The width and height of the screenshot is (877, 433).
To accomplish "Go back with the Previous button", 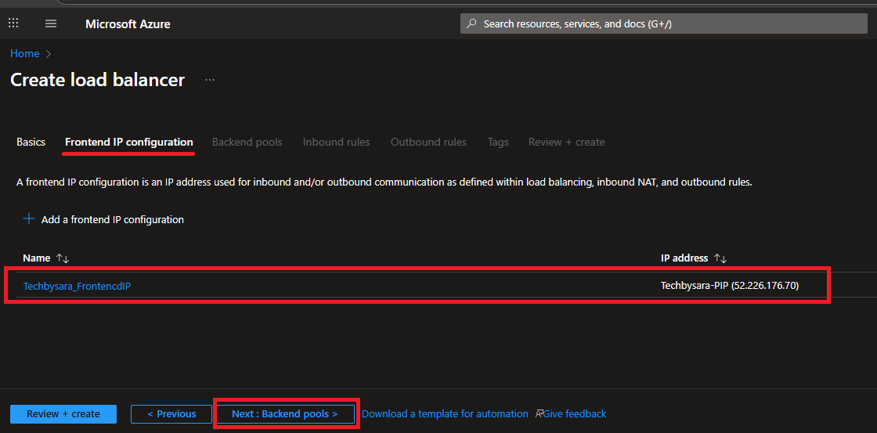I will [171, 414].
